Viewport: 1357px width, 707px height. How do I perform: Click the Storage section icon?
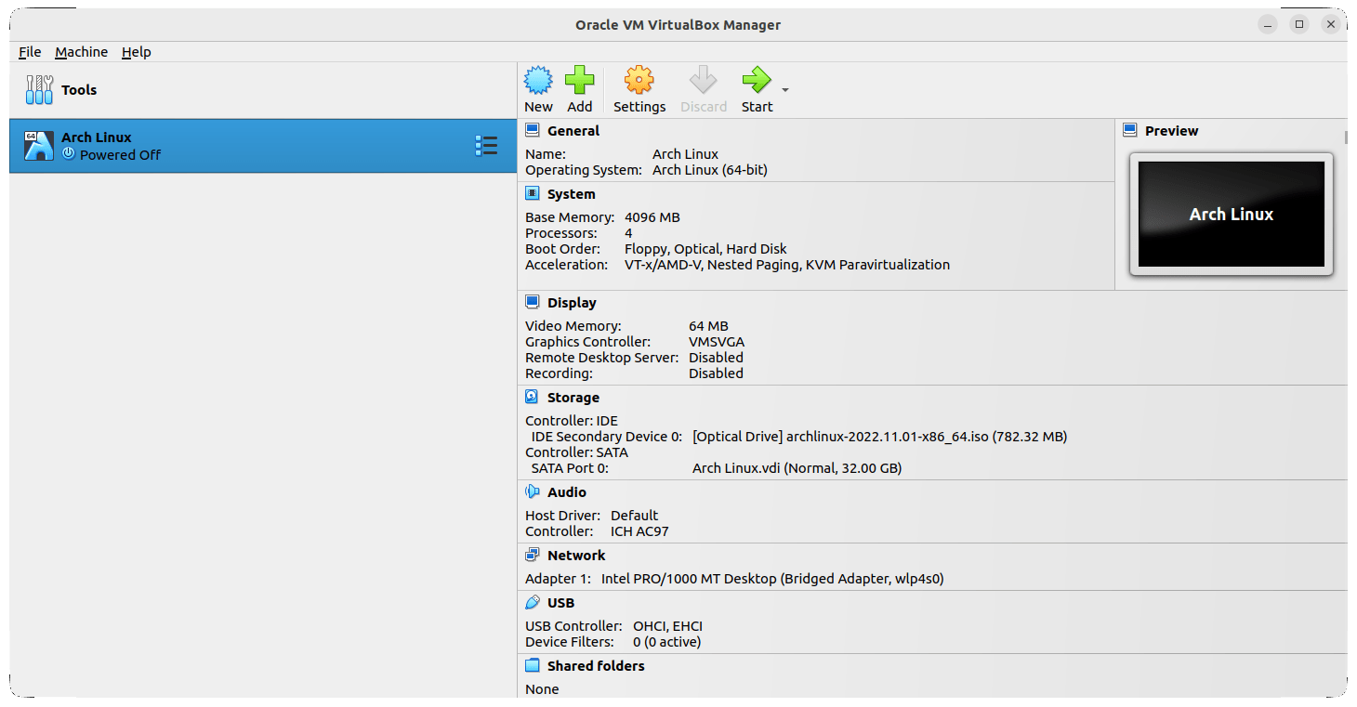[533, 396]
